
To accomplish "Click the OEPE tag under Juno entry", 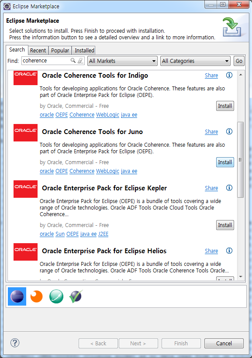I will coord(62,171).
